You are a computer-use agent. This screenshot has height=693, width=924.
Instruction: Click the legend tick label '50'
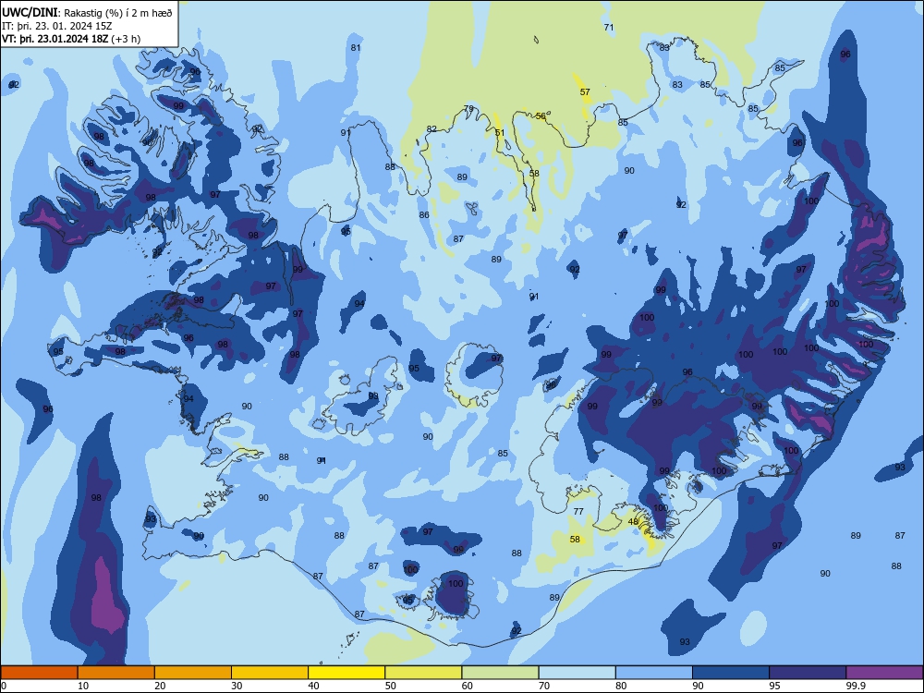(390, 686)
